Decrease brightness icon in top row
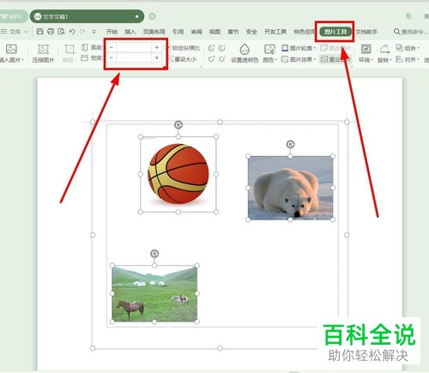429x373 pixels. click(x=222, y=48)
